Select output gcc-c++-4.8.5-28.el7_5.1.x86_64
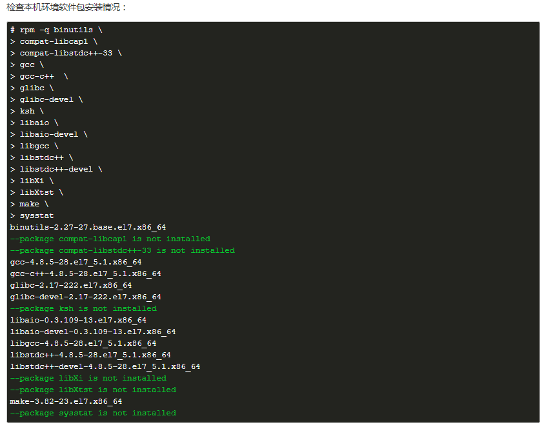555x427 pixels. click(x=86, y=274)
